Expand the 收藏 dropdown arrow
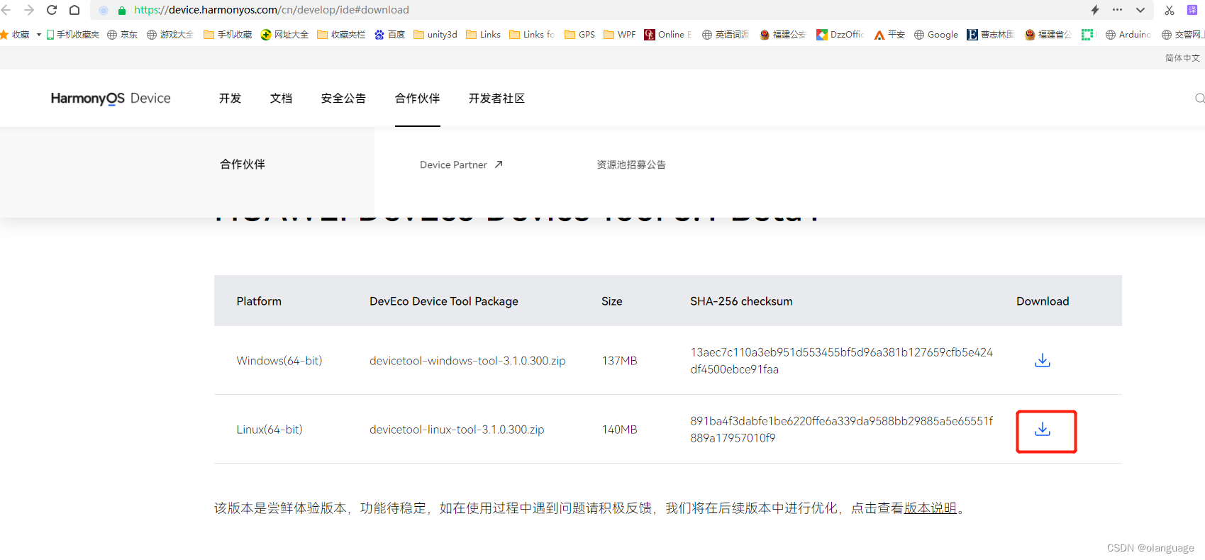 pyautogui.click(x=38, y=34)
